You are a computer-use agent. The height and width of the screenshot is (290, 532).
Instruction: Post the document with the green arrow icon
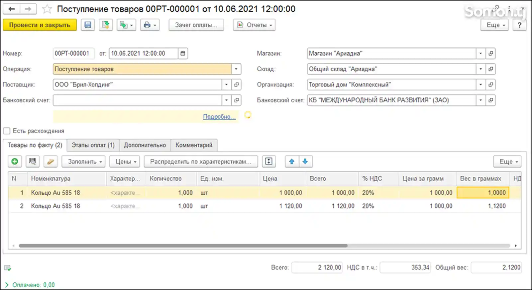click(105, 25)
